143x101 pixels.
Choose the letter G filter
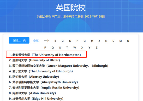click(85, 41)
